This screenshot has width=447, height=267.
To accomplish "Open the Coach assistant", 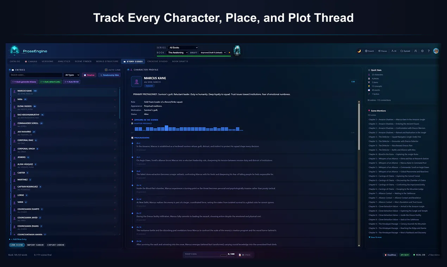I will tap(370, 51).
